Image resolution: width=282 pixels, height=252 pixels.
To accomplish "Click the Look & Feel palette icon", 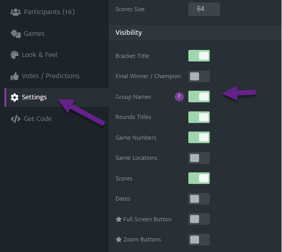I will click(x=15, y=55).
